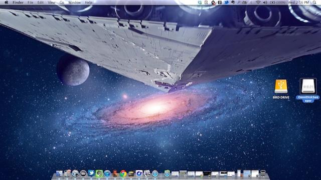The width and height of the screenshot is (321, 180).
Task: Open the Window menu
Action: (x=74, y=2)
